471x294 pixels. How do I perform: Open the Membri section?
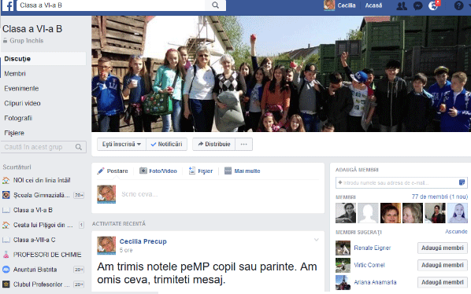click(15, 73)
